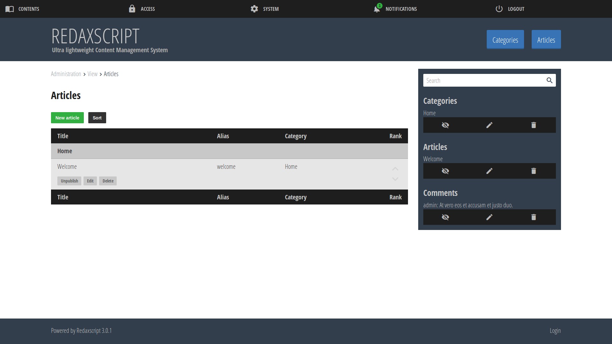Open the System menu in top bar
Viewport: 612px width, 344px height.
[x=265, y=9]
